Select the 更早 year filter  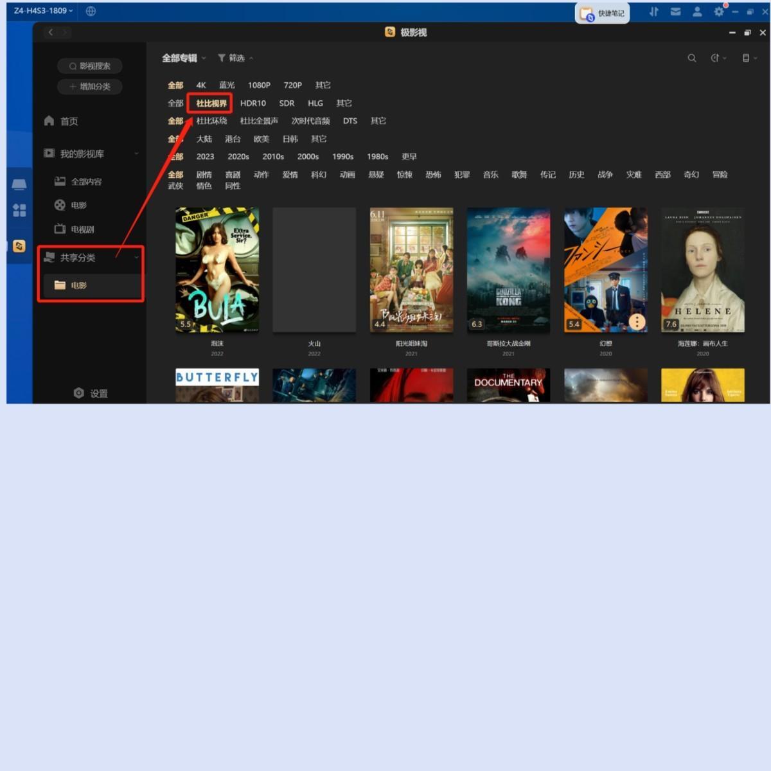click(409, 157)
